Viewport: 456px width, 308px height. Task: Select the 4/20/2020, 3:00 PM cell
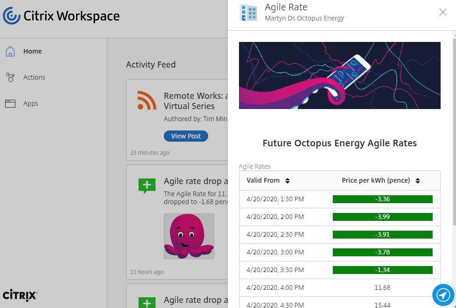point(275,252)
